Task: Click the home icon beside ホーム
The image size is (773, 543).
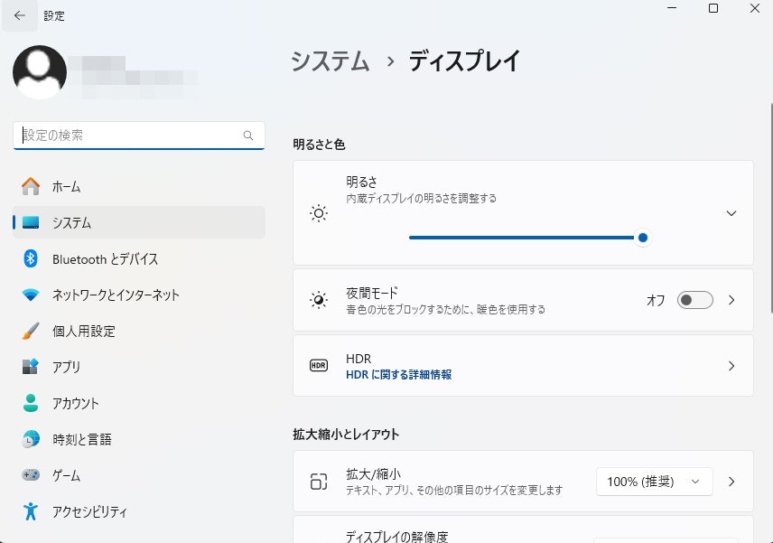Action: [31, 186]
